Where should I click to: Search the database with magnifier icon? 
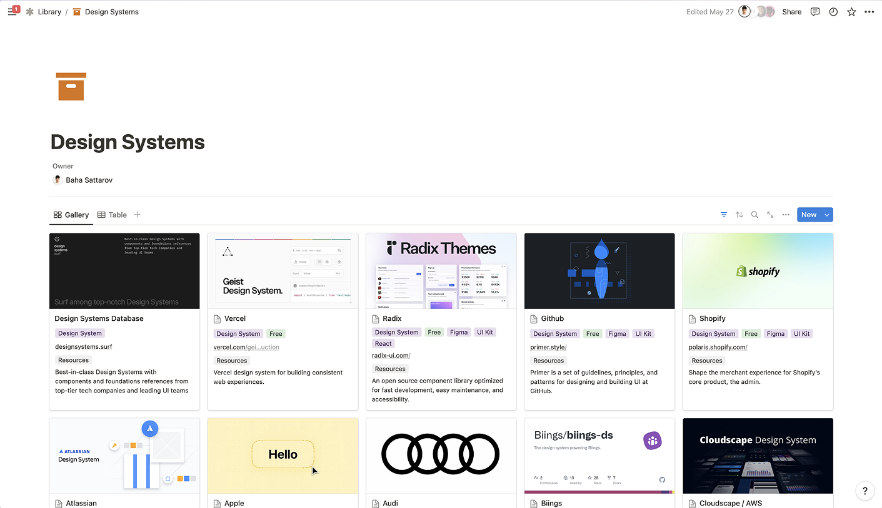(754, 215)
